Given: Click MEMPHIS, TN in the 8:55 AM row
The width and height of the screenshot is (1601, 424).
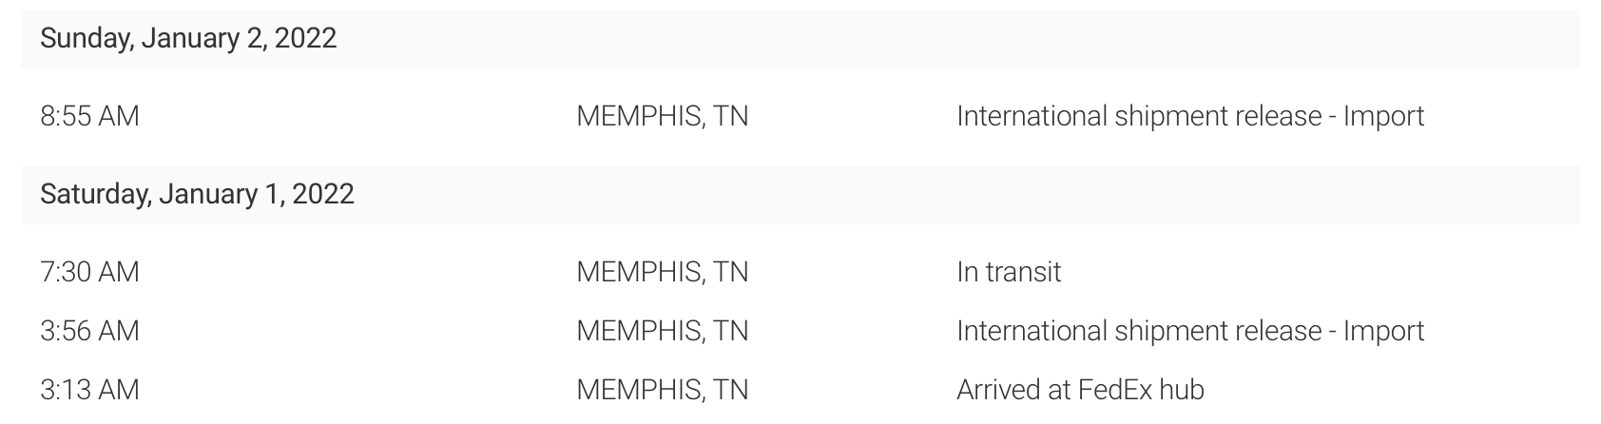Looking at the screenshot, I should click(x=662, y=116).
